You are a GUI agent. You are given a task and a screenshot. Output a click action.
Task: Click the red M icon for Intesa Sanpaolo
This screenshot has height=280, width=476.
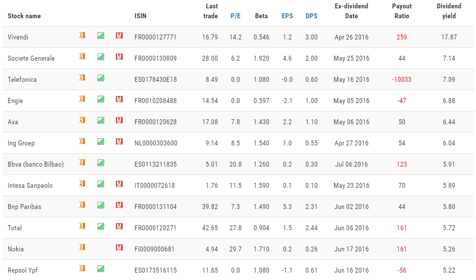[119, 184]
